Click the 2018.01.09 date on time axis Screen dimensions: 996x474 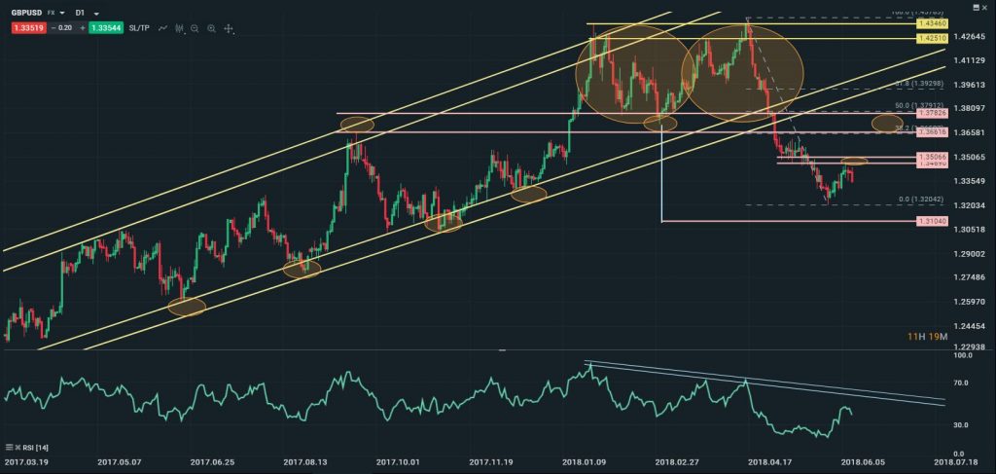pyautogui.click(x=583, y=462)
